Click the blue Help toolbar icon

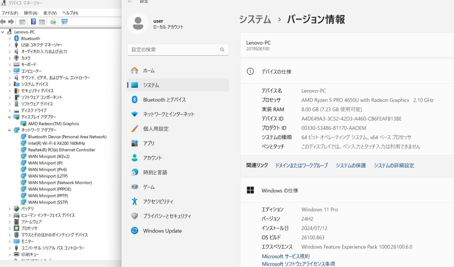[34, 22]
